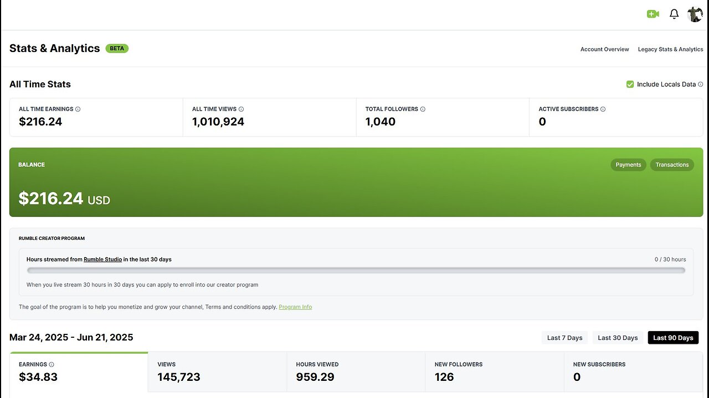
Task: Click the 1,010,924 all time views value
Action: (218, 122)
